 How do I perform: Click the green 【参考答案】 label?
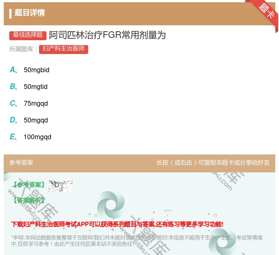[29, 185]
